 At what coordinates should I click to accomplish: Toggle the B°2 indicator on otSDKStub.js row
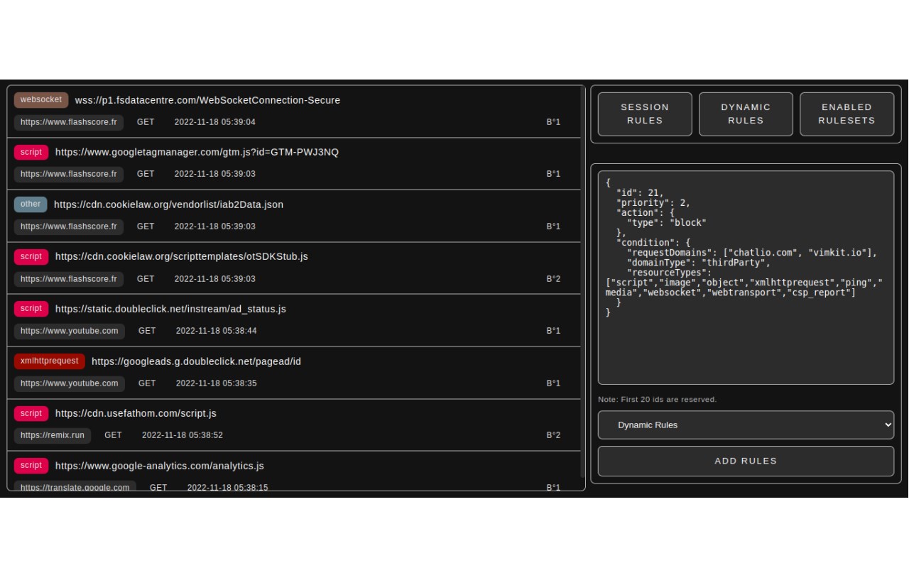[x=553, y=278]
